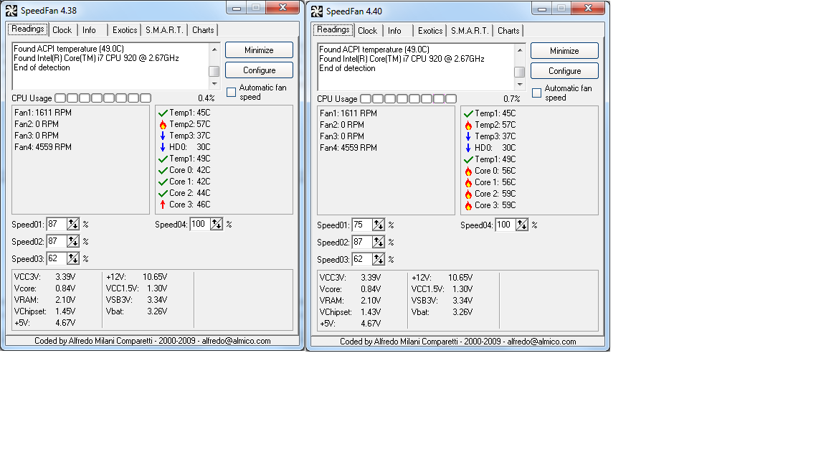Open the Charts tab in SpeedFan 4.38
The image size is (826, 465).
point(203,30)
